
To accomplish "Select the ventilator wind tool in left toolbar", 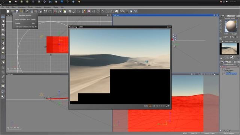I will pyautogui.click(x=3, y=91).
